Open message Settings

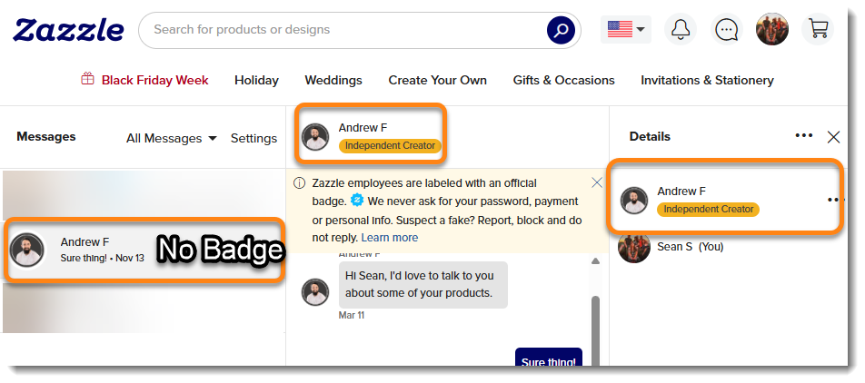click(254, 138)
